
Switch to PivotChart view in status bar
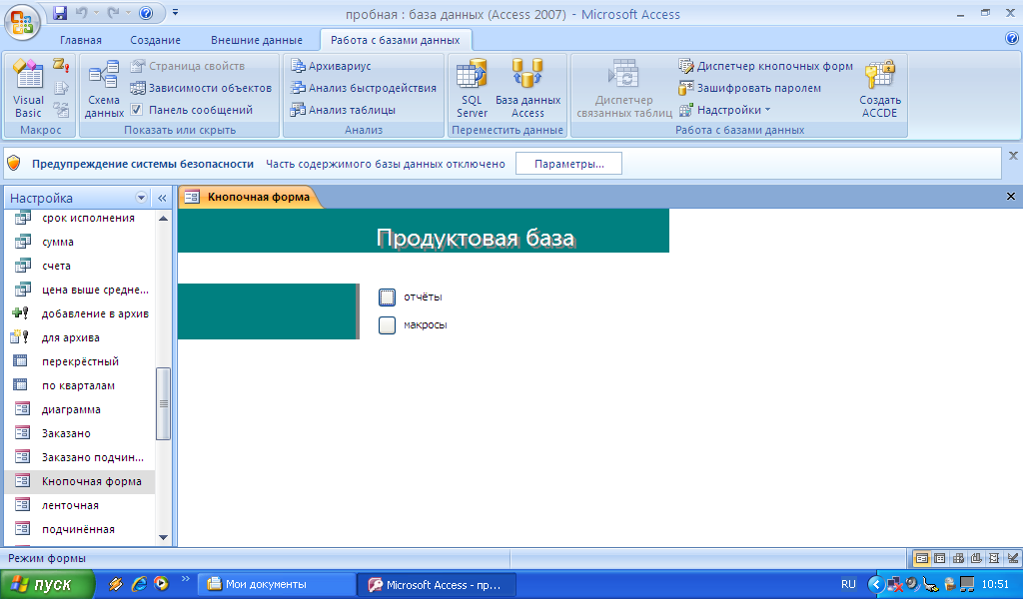pos(976,558)
